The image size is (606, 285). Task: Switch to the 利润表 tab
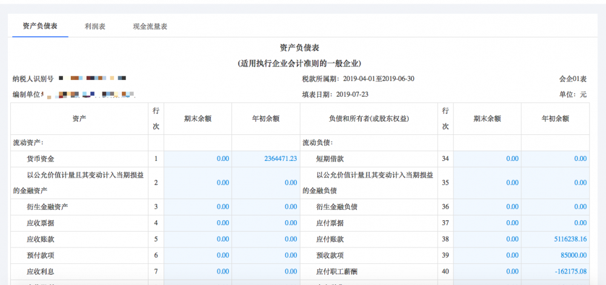click(x=95, y=27)
